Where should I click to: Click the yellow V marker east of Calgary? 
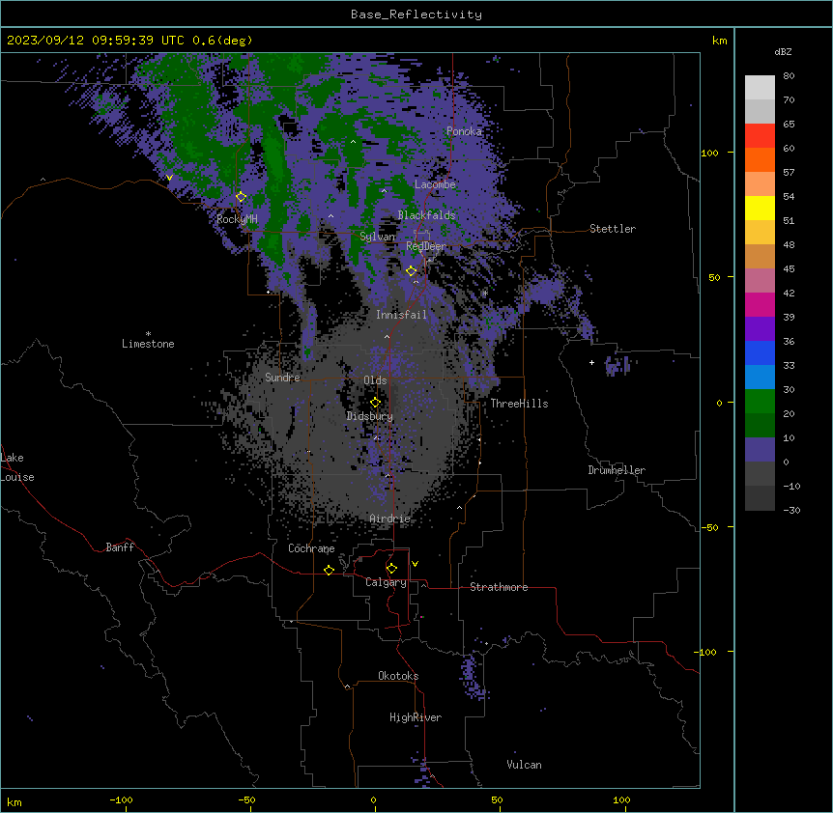pos(415,564)
